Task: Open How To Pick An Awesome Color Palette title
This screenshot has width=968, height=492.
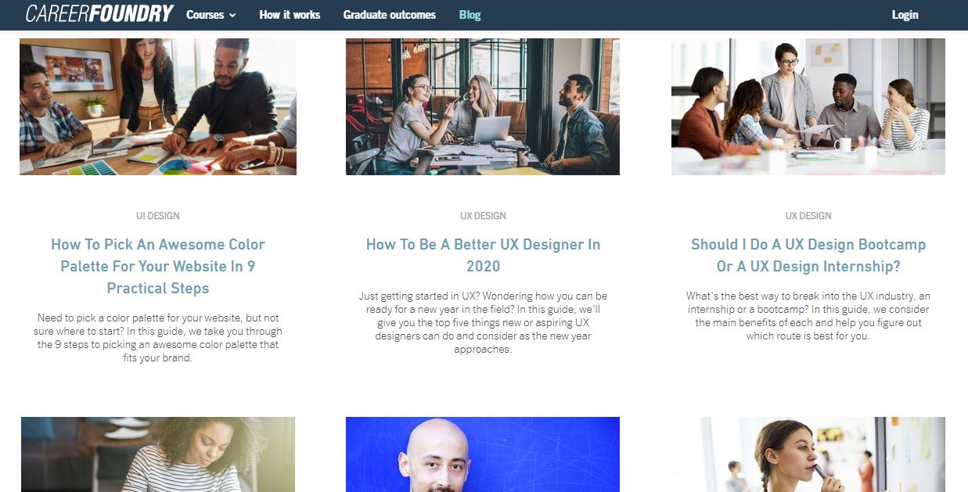Action: click(158, 266)
